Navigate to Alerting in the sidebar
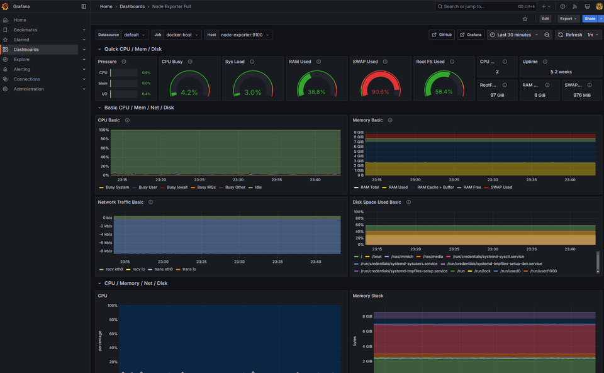Image resolution: width=604 pixels, height=373 pixels. [23, 69]
